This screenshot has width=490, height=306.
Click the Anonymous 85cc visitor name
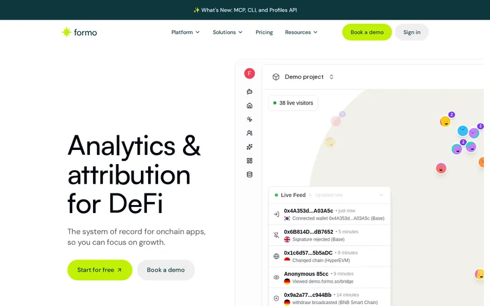tap(306, 274)
